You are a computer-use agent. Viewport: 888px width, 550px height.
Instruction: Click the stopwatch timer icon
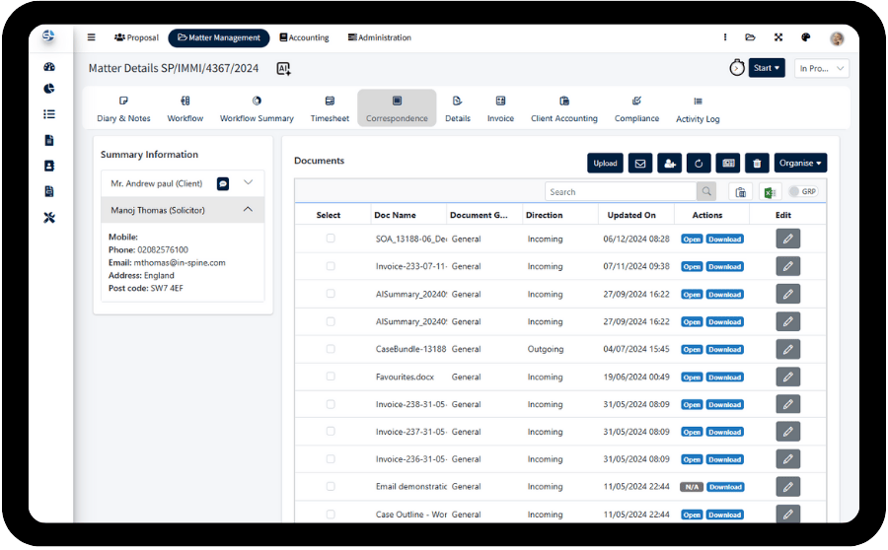(x=737, y=68)
